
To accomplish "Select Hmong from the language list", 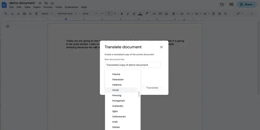I will point(121,95).
